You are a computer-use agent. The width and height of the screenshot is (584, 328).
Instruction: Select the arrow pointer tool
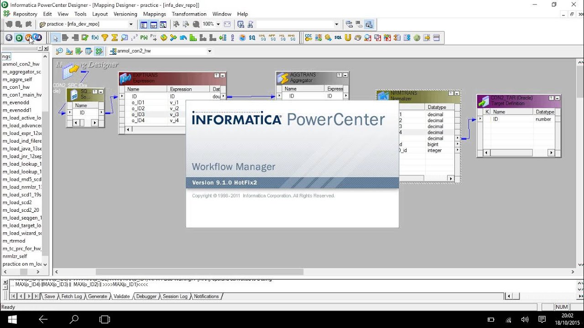(x=56, y=38)
